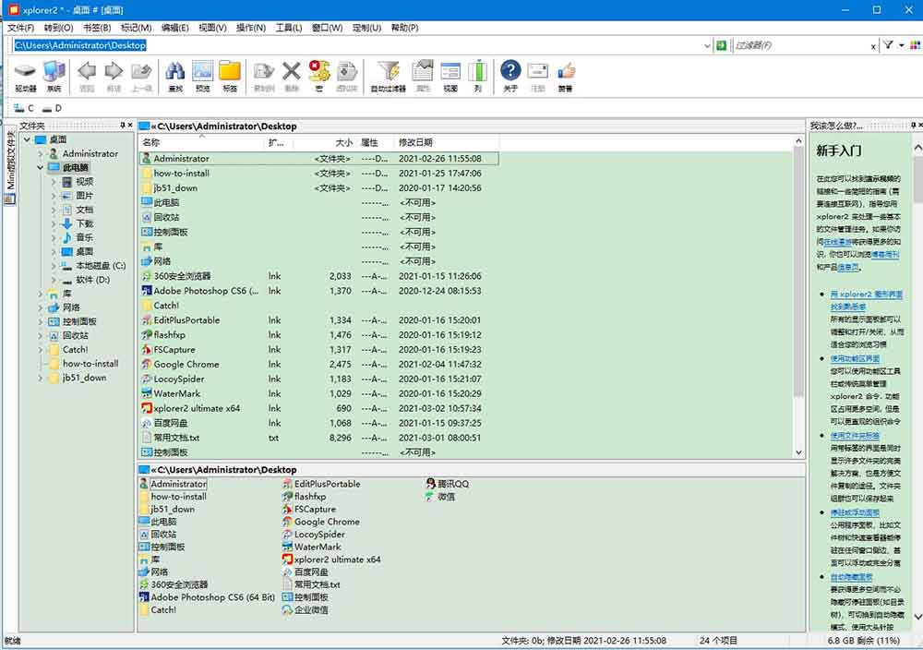
Task: Click the green go arrow beside address bar
Action: point(721,45)
